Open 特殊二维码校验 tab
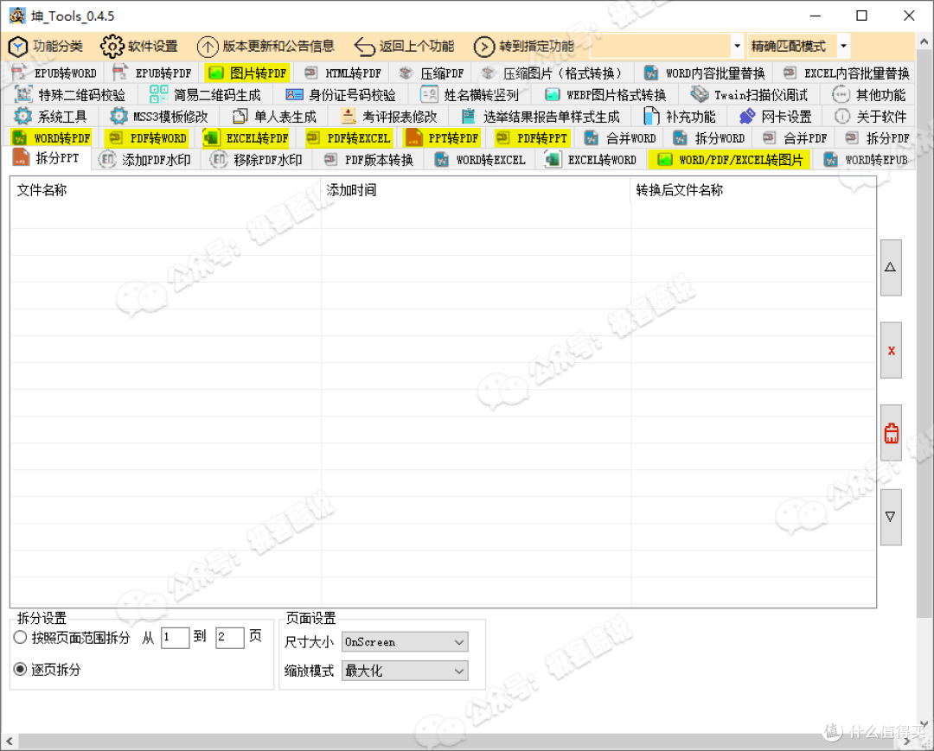 point(70,95)
